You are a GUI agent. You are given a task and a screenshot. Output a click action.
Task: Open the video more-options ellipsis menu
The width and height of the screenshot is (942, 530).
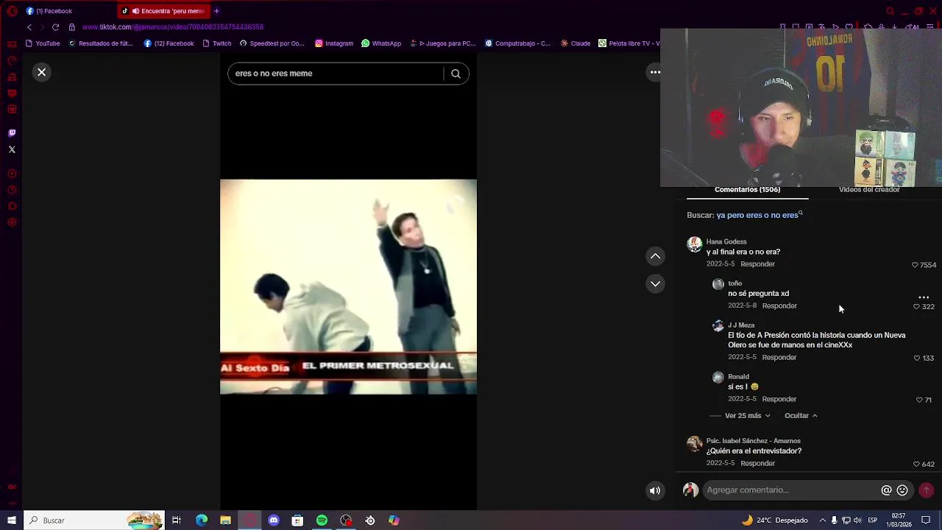click(x=655, y=72)
